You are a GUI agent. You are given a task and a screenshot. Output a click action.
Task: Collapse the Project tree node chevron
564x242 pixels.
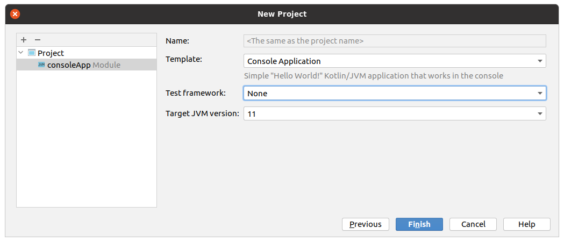21,53
